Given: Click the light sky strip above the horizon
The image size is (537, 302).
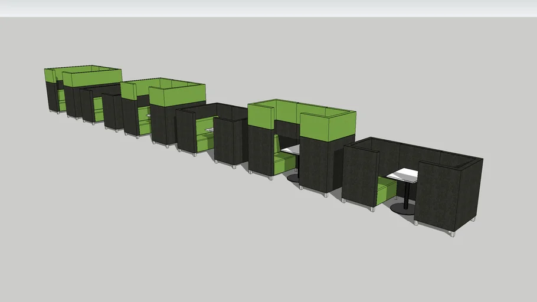Looking at the screenshot, I should tap(268, 8).
